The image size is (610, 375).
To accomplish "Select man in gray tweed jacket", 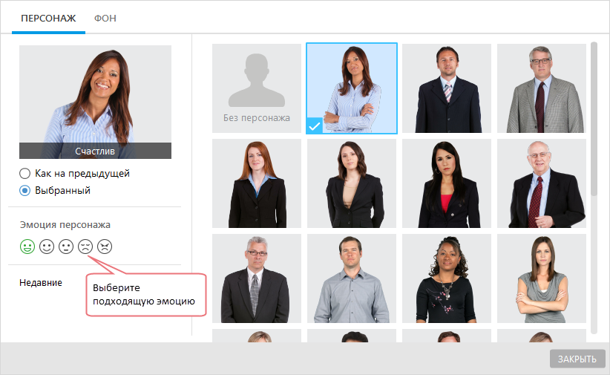I will coord(542,88).
